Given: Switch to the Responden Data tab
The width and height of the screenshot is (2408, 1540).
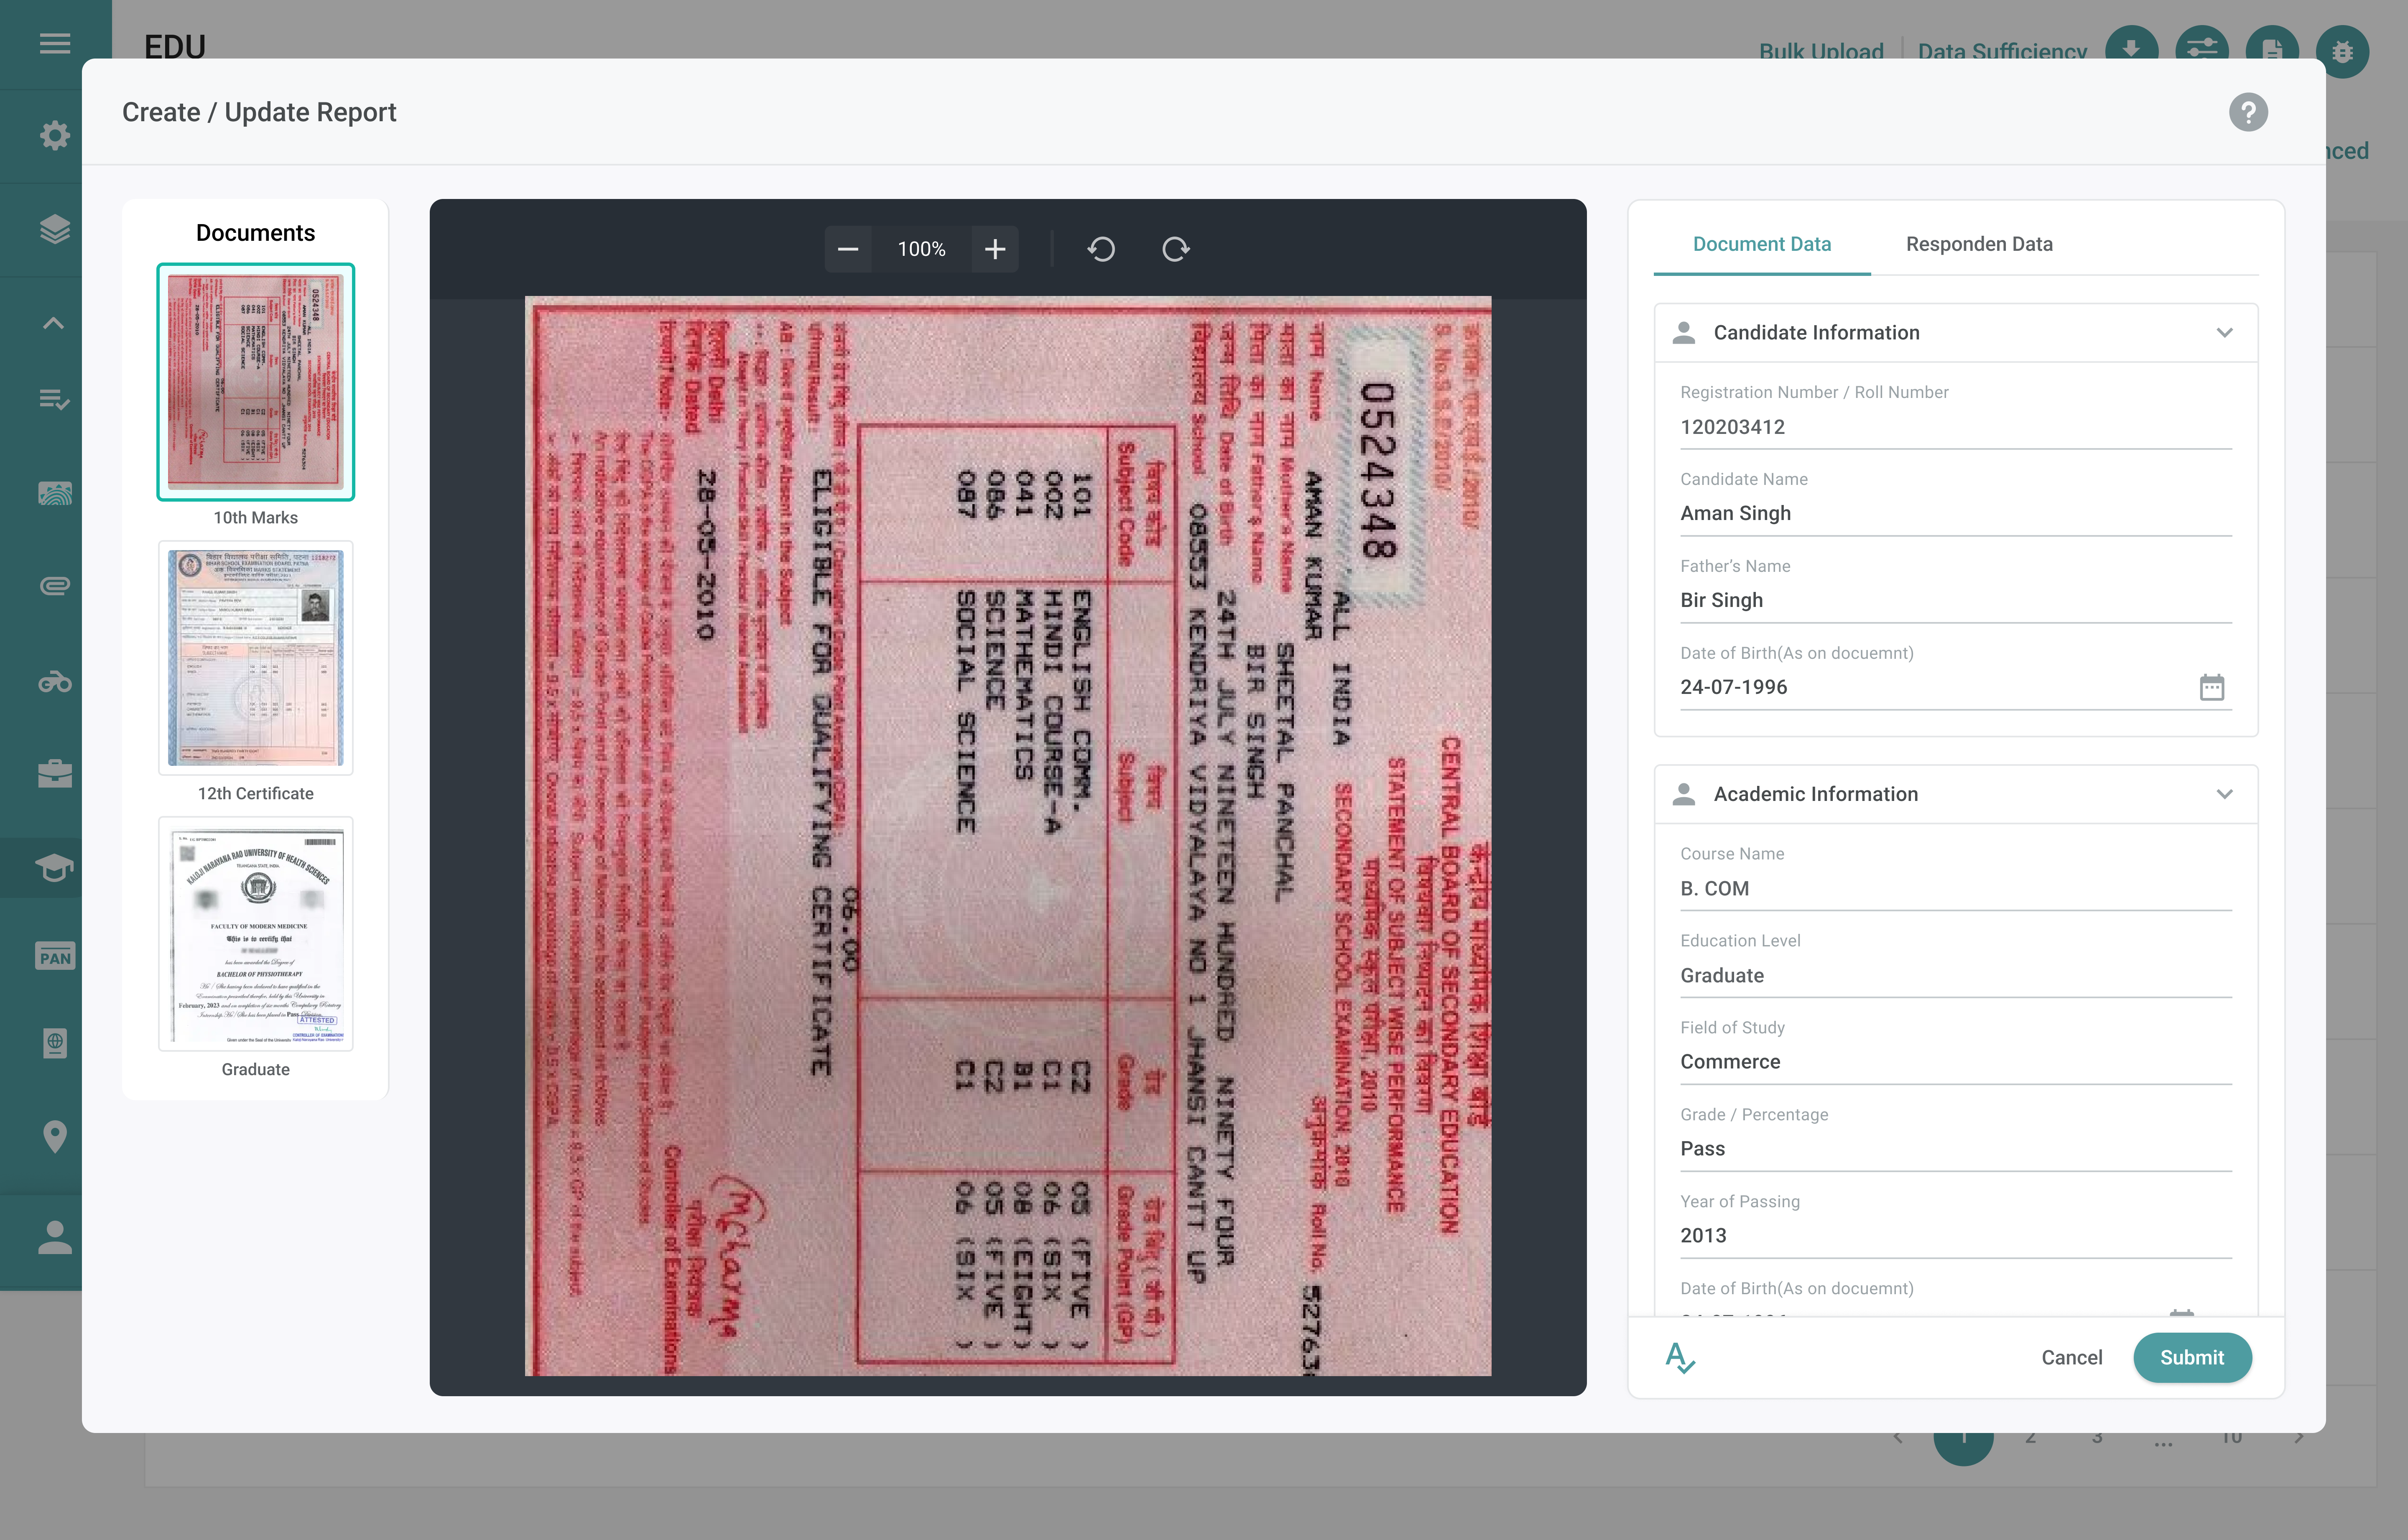Looking at the screenshot, I should [1979, 244].
